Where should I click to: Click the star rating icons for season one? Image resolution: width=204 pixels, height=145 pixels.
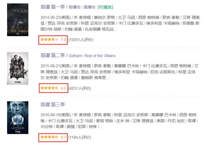[x=49, y=39]
